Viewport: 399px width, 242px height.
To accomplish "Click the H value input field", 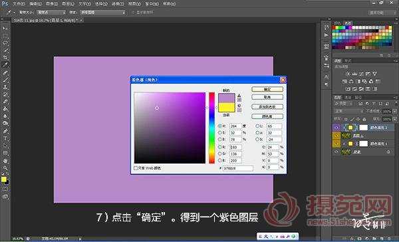I will point(235,126).
